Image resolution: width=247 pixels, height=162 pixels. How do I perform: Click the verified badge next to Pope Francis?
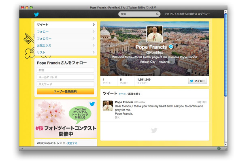tap(170, 47)
